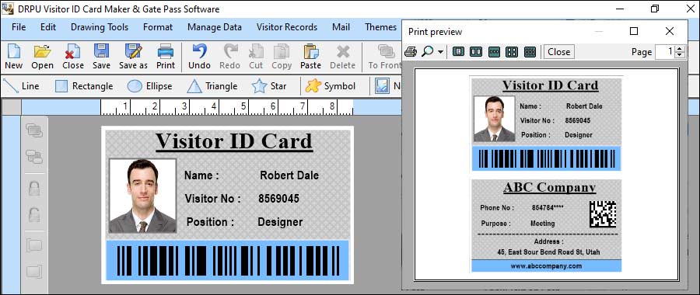Click the www.abccompany.com text in preview
The image size is (700, 295).
tap(547, 266)
